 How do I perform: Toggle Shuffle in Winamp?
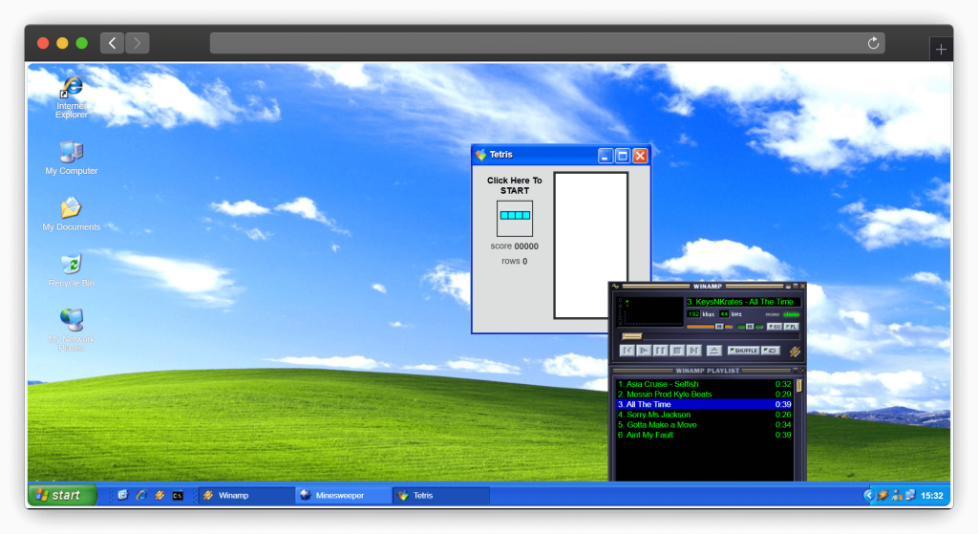tap(743, 351)
